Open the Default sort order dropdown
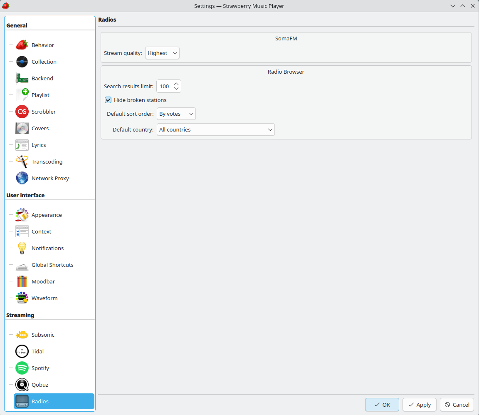Viewport: 479px width, 415px height. coord(176,114)
